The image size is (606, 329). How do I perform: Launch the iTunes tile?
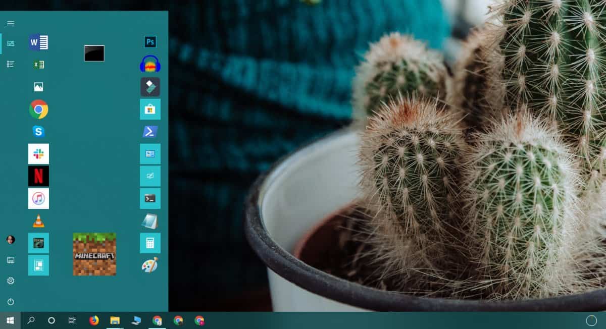(38, 198)
